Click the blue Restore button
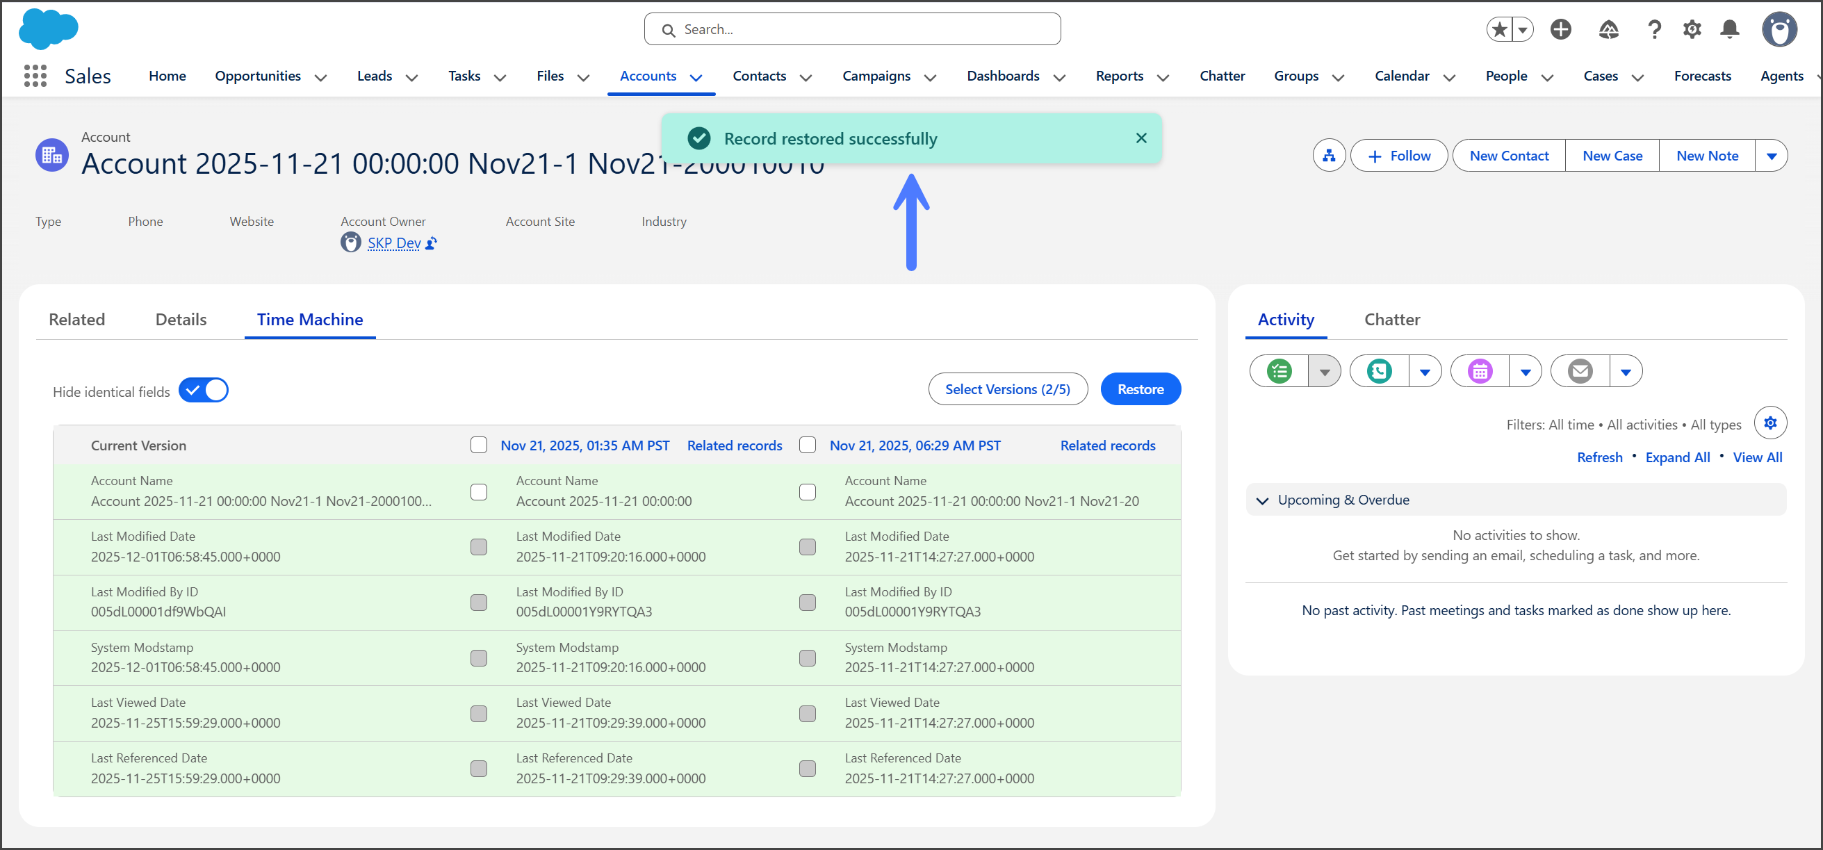 click(x=1140, y=389)
